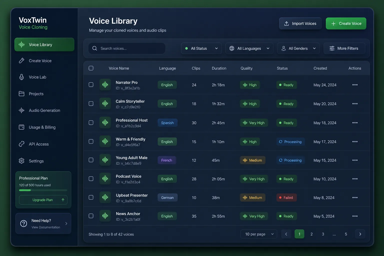The image size is (384, 256).
Task: Click the question mark help icon
Action: point(24,223)
